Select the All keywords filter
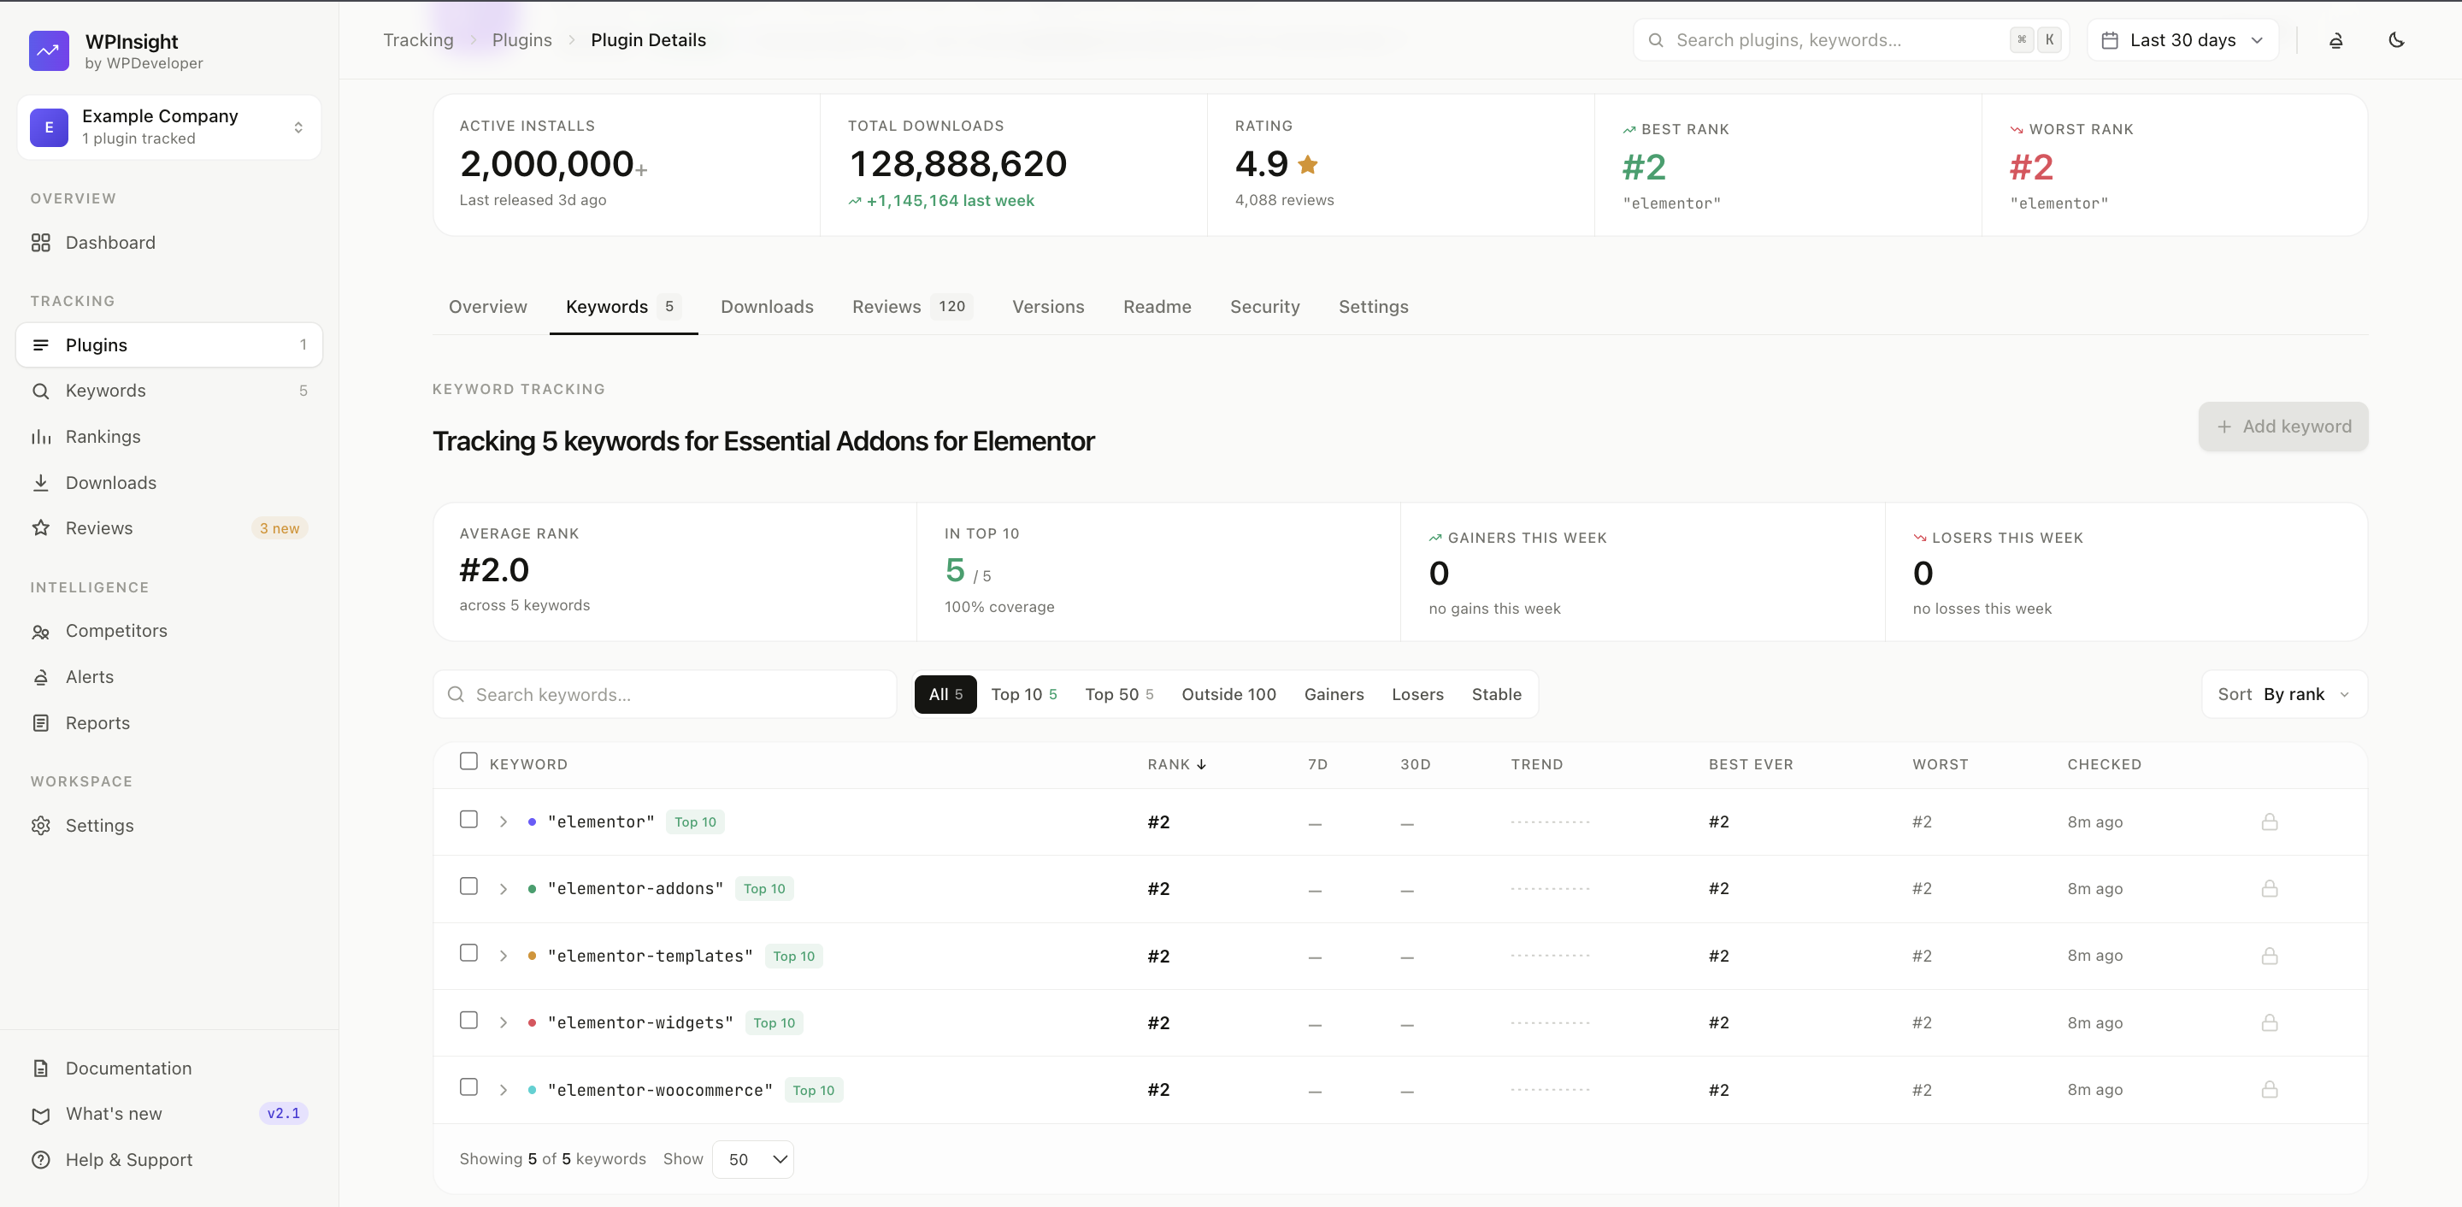This screenshot has width=2462, height=1207. [945, 695]
